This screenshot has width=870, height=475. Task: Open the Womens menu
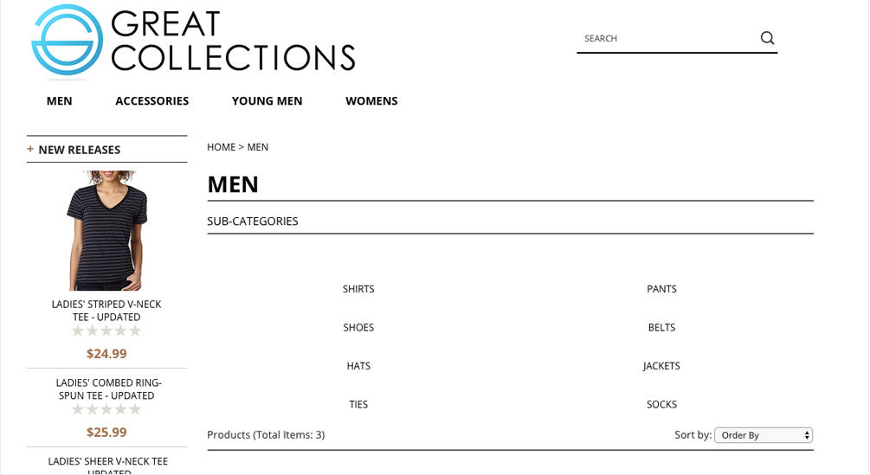(x=371, y=101)
